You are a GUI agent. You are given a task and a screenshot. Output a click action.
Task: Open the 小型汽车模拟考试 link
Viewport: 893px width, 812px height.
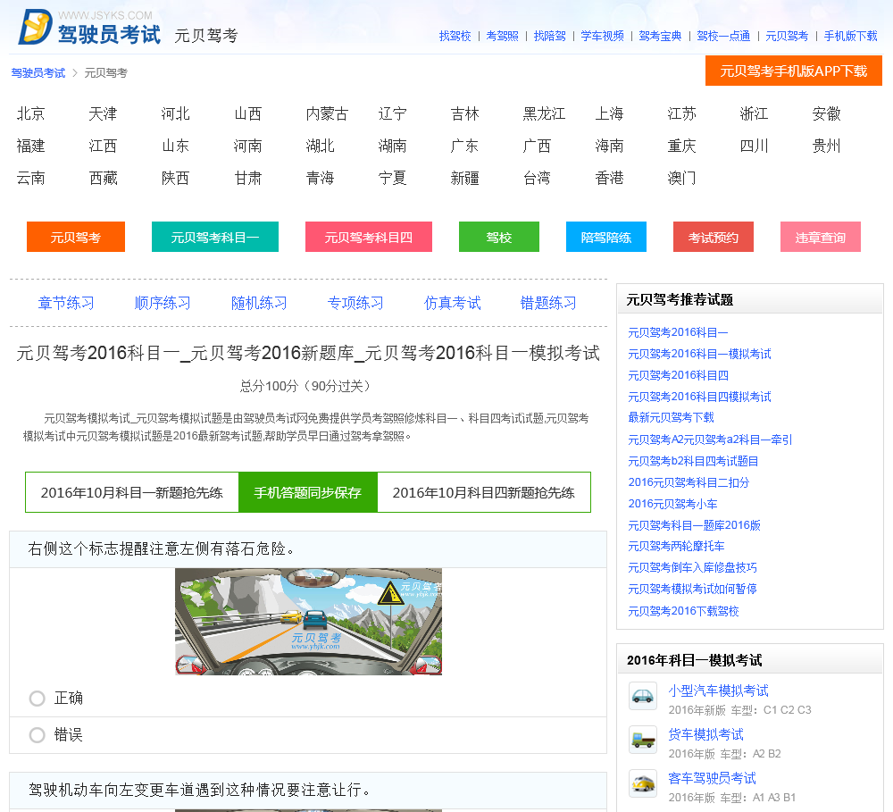[718, 691]
